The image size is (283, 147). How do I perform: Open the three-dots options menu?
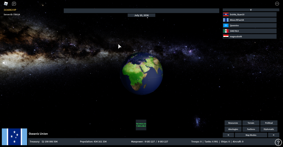tap(277, 4)
